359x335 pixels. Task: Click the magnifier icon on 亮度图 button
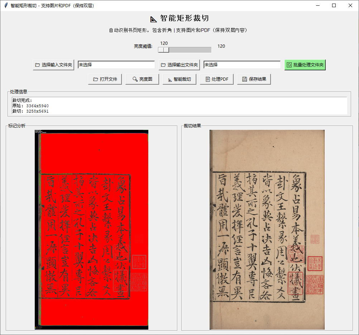(134, 79)
